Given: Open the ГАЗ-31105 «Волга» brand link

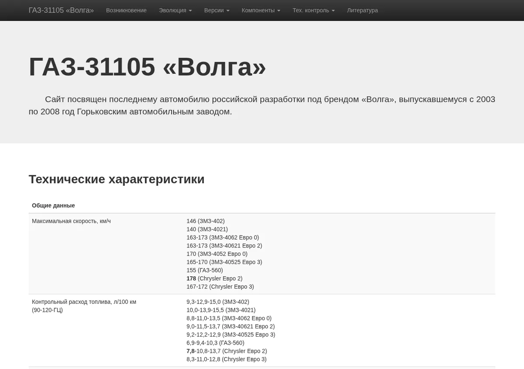Looking at the screenshot, I should (x=61, y=10).
